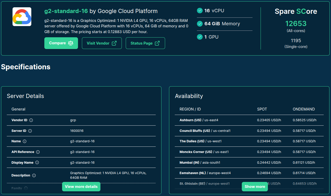The width and height of the screenshot is (331, 196).
Task: Click the REGION / ID column header
Action: 190,109
